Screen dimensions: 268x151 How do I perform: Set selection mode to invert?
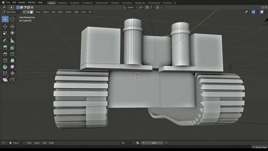point(28,8)
